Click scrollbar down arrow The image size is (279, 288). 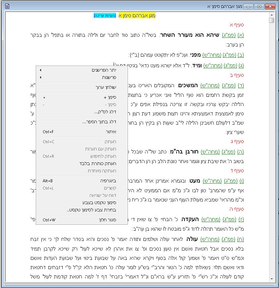click(x=272, y=279)
